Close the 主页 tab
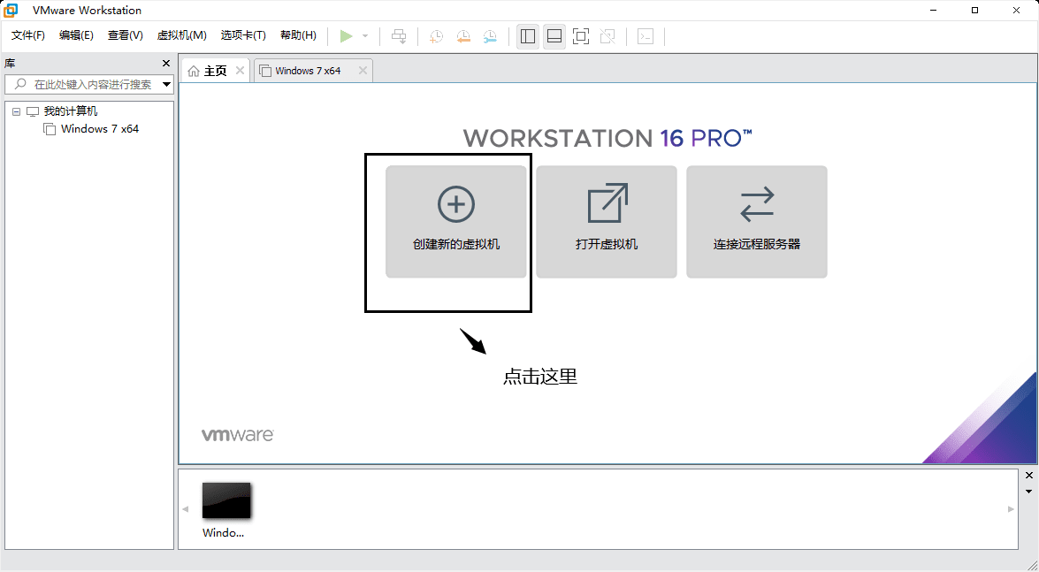1039x572 pixels. coord(240,70)
